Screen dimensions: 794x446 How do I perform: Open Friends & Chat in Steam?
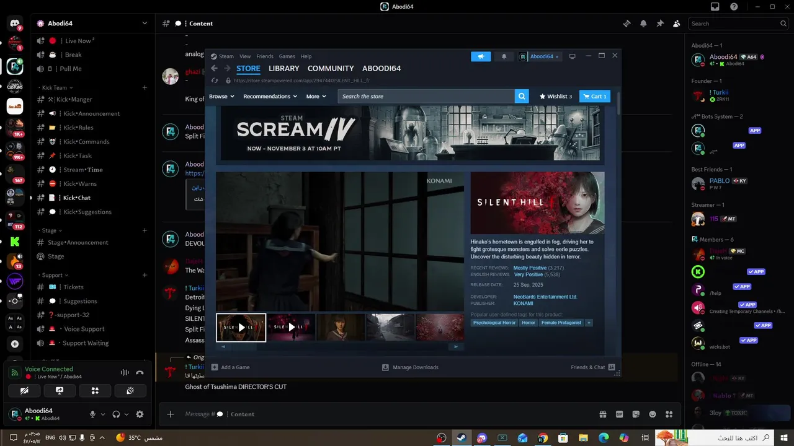point(593,367)
